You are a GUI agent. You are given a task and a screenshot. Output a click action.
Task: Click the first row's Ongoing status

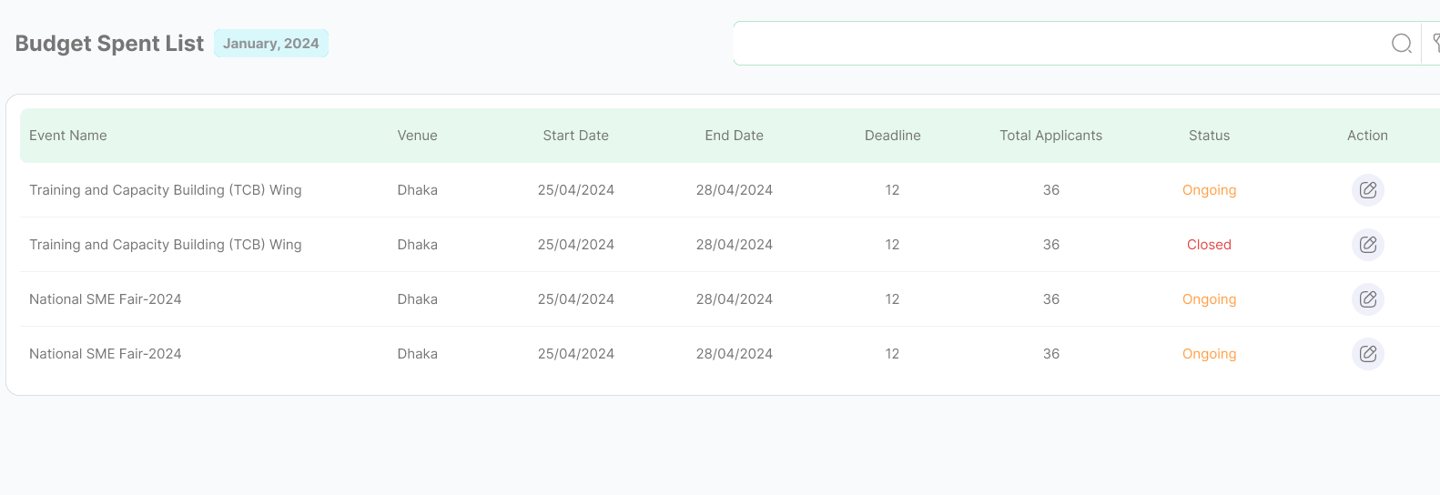tap(1209, 190)
